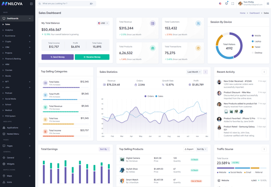Go to Dashboard breadcrumb link
This screenshot has height=187, width=271.
[254, 13]
